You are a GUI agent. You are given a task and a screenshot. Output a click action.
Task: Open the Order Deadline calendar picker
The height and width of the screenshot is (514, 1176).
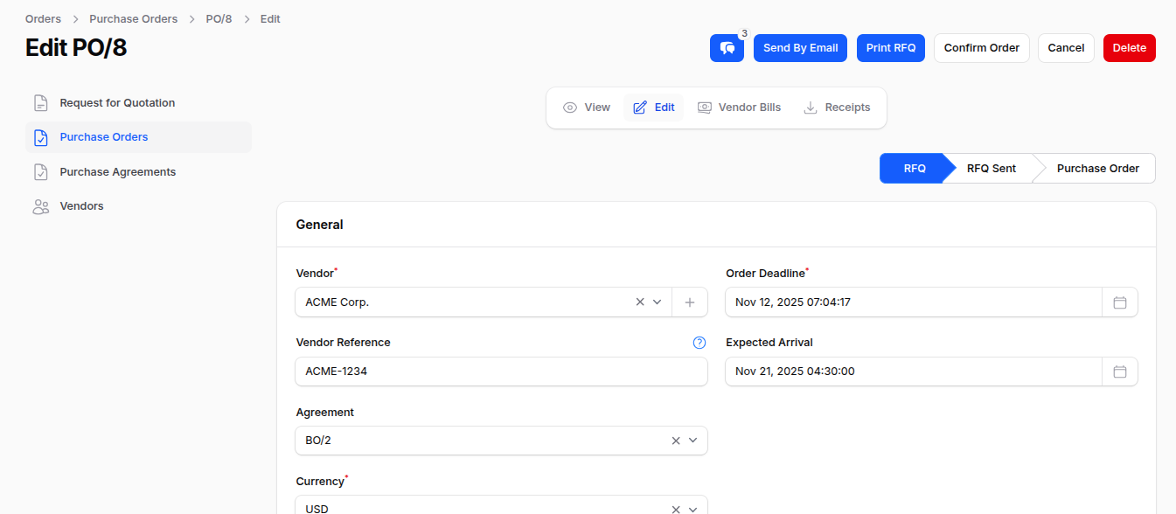1120,302
